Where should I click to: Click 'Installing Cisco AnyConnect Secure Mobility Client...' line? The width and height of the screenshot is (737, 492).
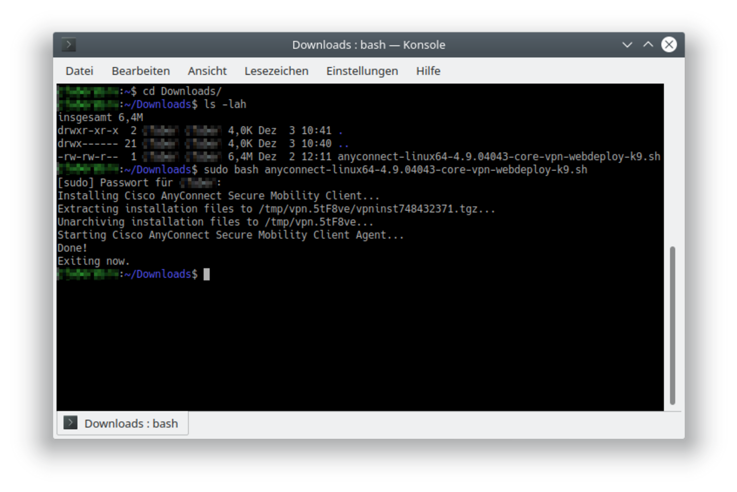[219, 196]
